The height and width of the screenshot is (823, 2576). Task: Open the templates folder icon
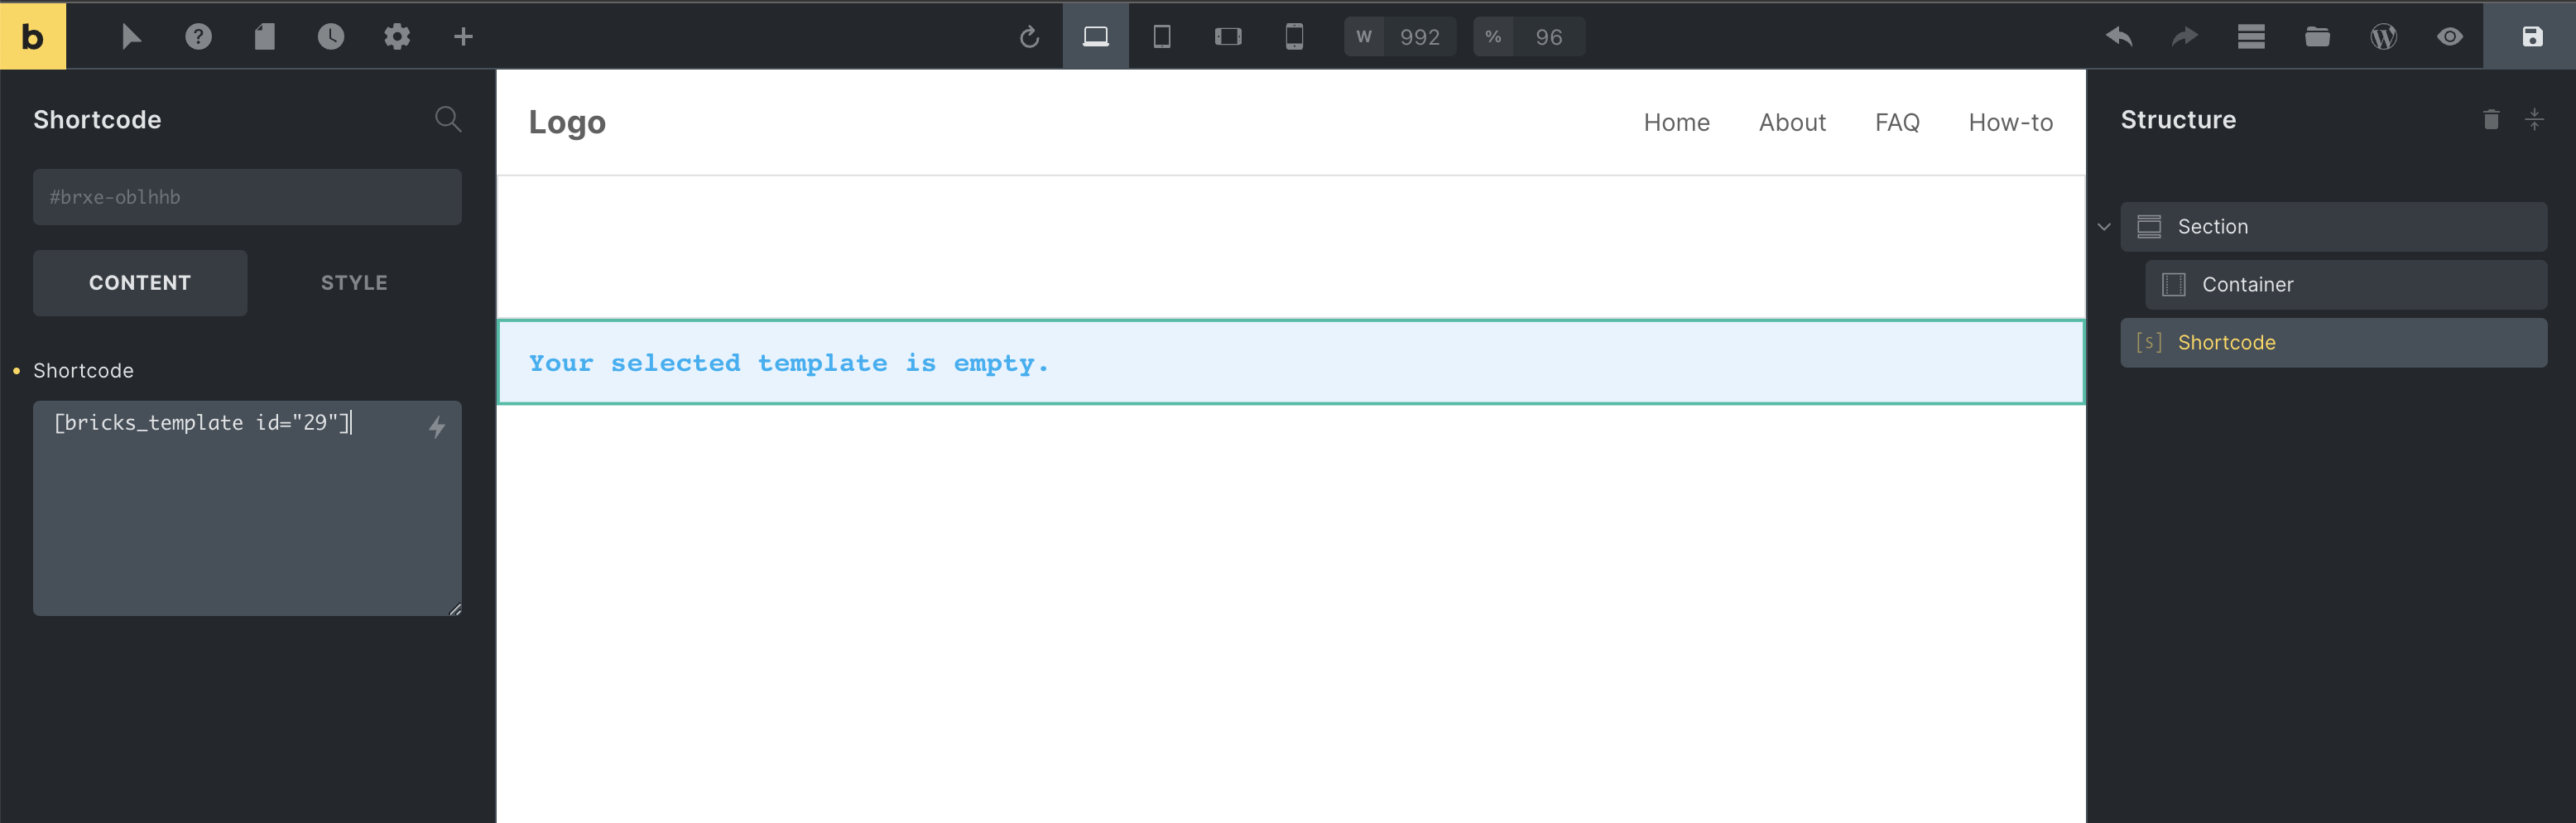tap(2317, 37)
